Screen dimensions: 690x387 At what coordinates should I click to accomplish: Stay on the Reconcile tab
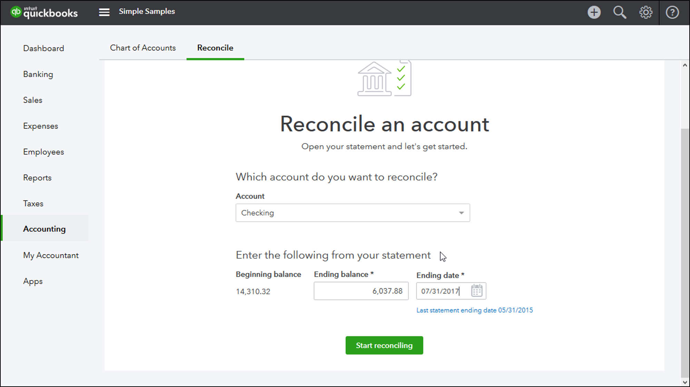(x=215, y=48)
